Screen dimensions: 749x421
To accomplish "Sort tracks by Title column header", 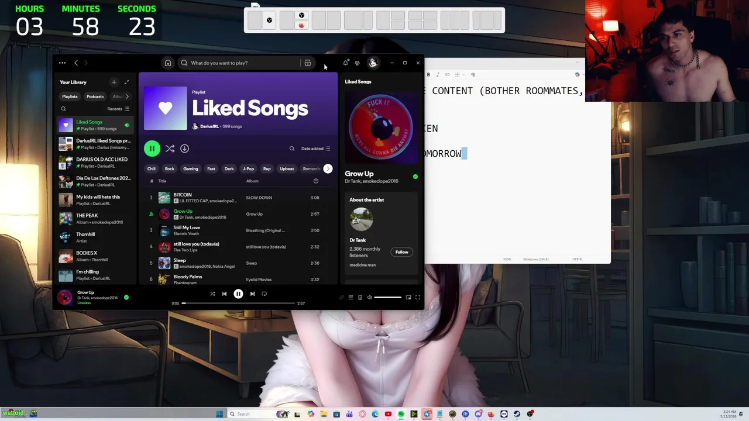I will point(162,181).
